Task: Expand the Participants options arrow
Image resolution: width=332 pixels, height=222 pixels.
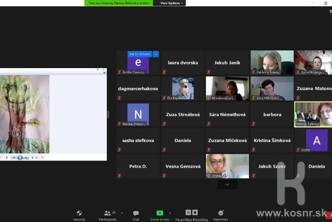Action: coord(121,213)
